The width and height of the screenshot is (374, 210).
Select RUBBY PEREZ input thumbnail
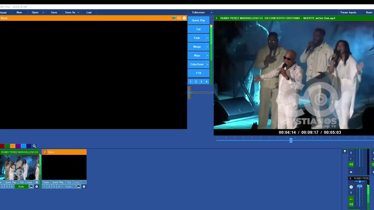[20, 167]
